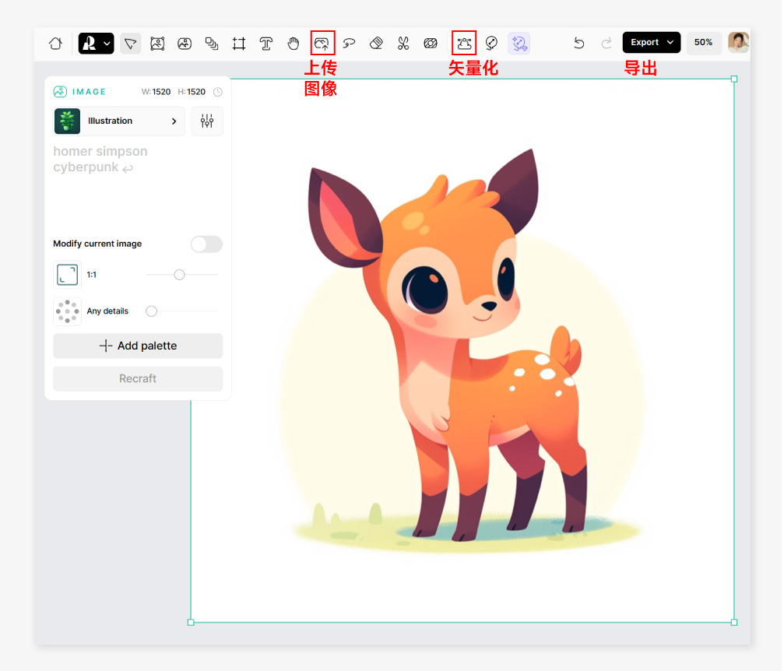The image size is (784, 671).
Task: Click the Recraft button
Action: tap(138, 379)
